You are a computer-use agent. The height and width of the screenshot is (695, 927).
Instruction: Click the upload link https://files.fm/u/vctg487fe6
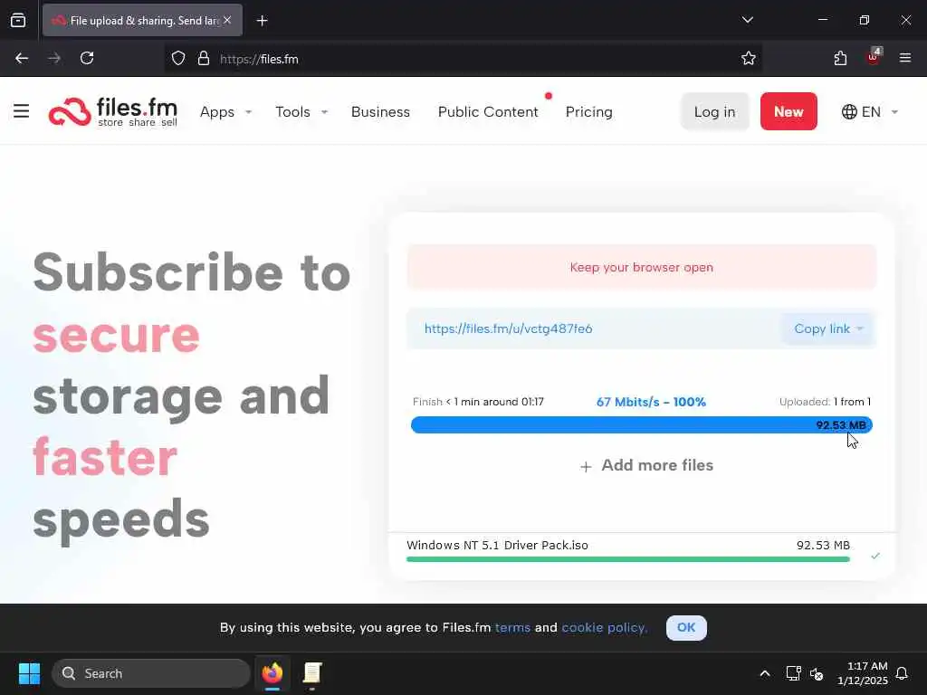[508, 328]
